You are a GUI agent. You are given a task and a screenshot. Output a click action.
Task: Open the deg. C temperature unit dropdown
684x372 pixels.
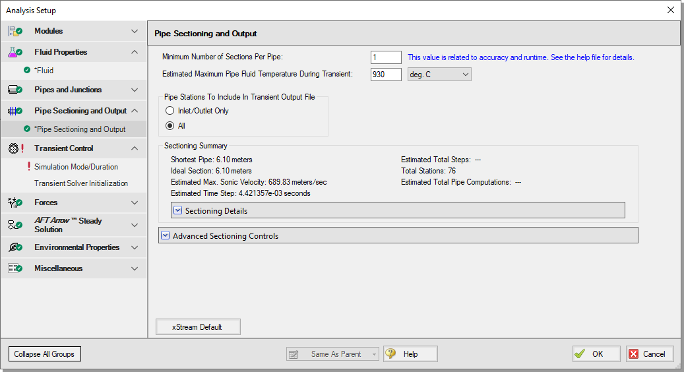pyautogui.click(x=439, y=75)
